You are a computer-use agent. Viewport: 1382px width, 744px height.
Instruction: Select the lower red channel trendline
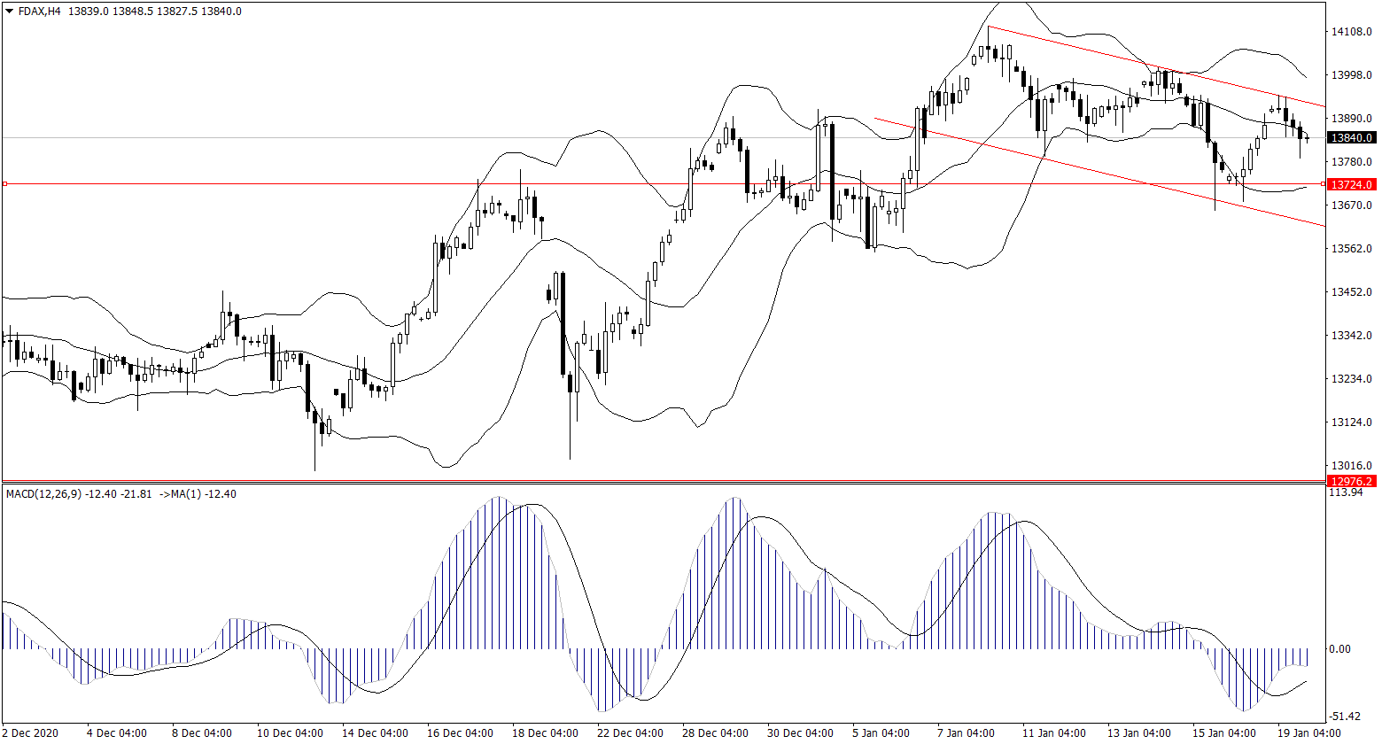pos(1107,175)
